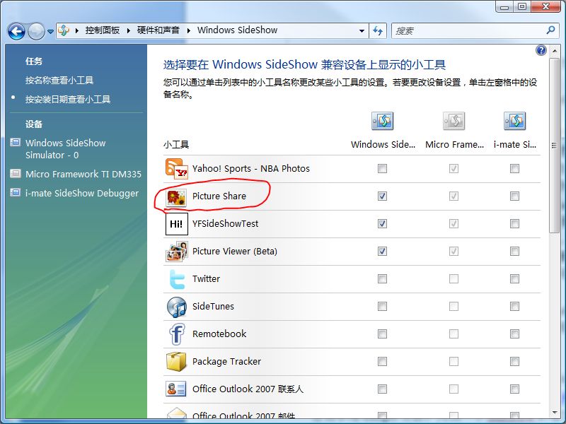Click the Windows Side... column header text
Viewport: 566px width, 424px height.
383,145
